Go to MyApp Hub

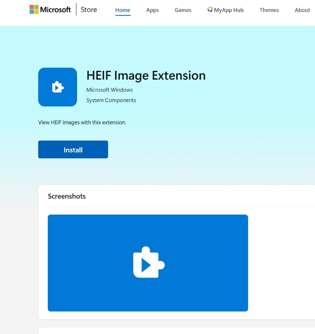click(225, 10)
